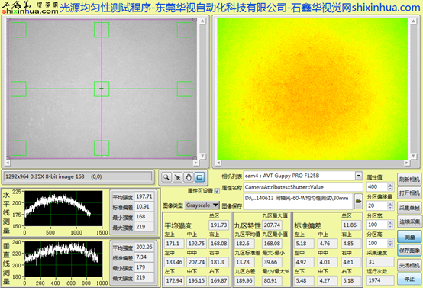Open the image save folder browser

pyautogui.click(x=358, y=201)
